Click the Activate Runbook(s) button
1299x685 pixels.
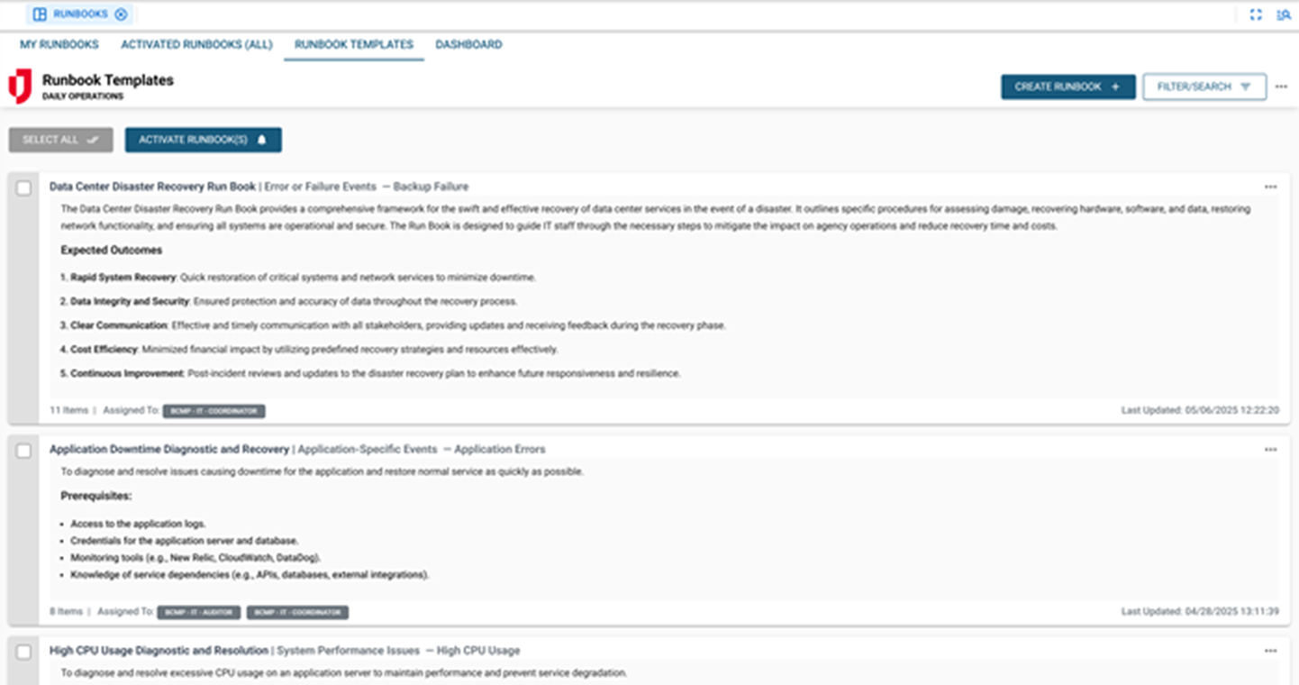click(x=203, y=140)
